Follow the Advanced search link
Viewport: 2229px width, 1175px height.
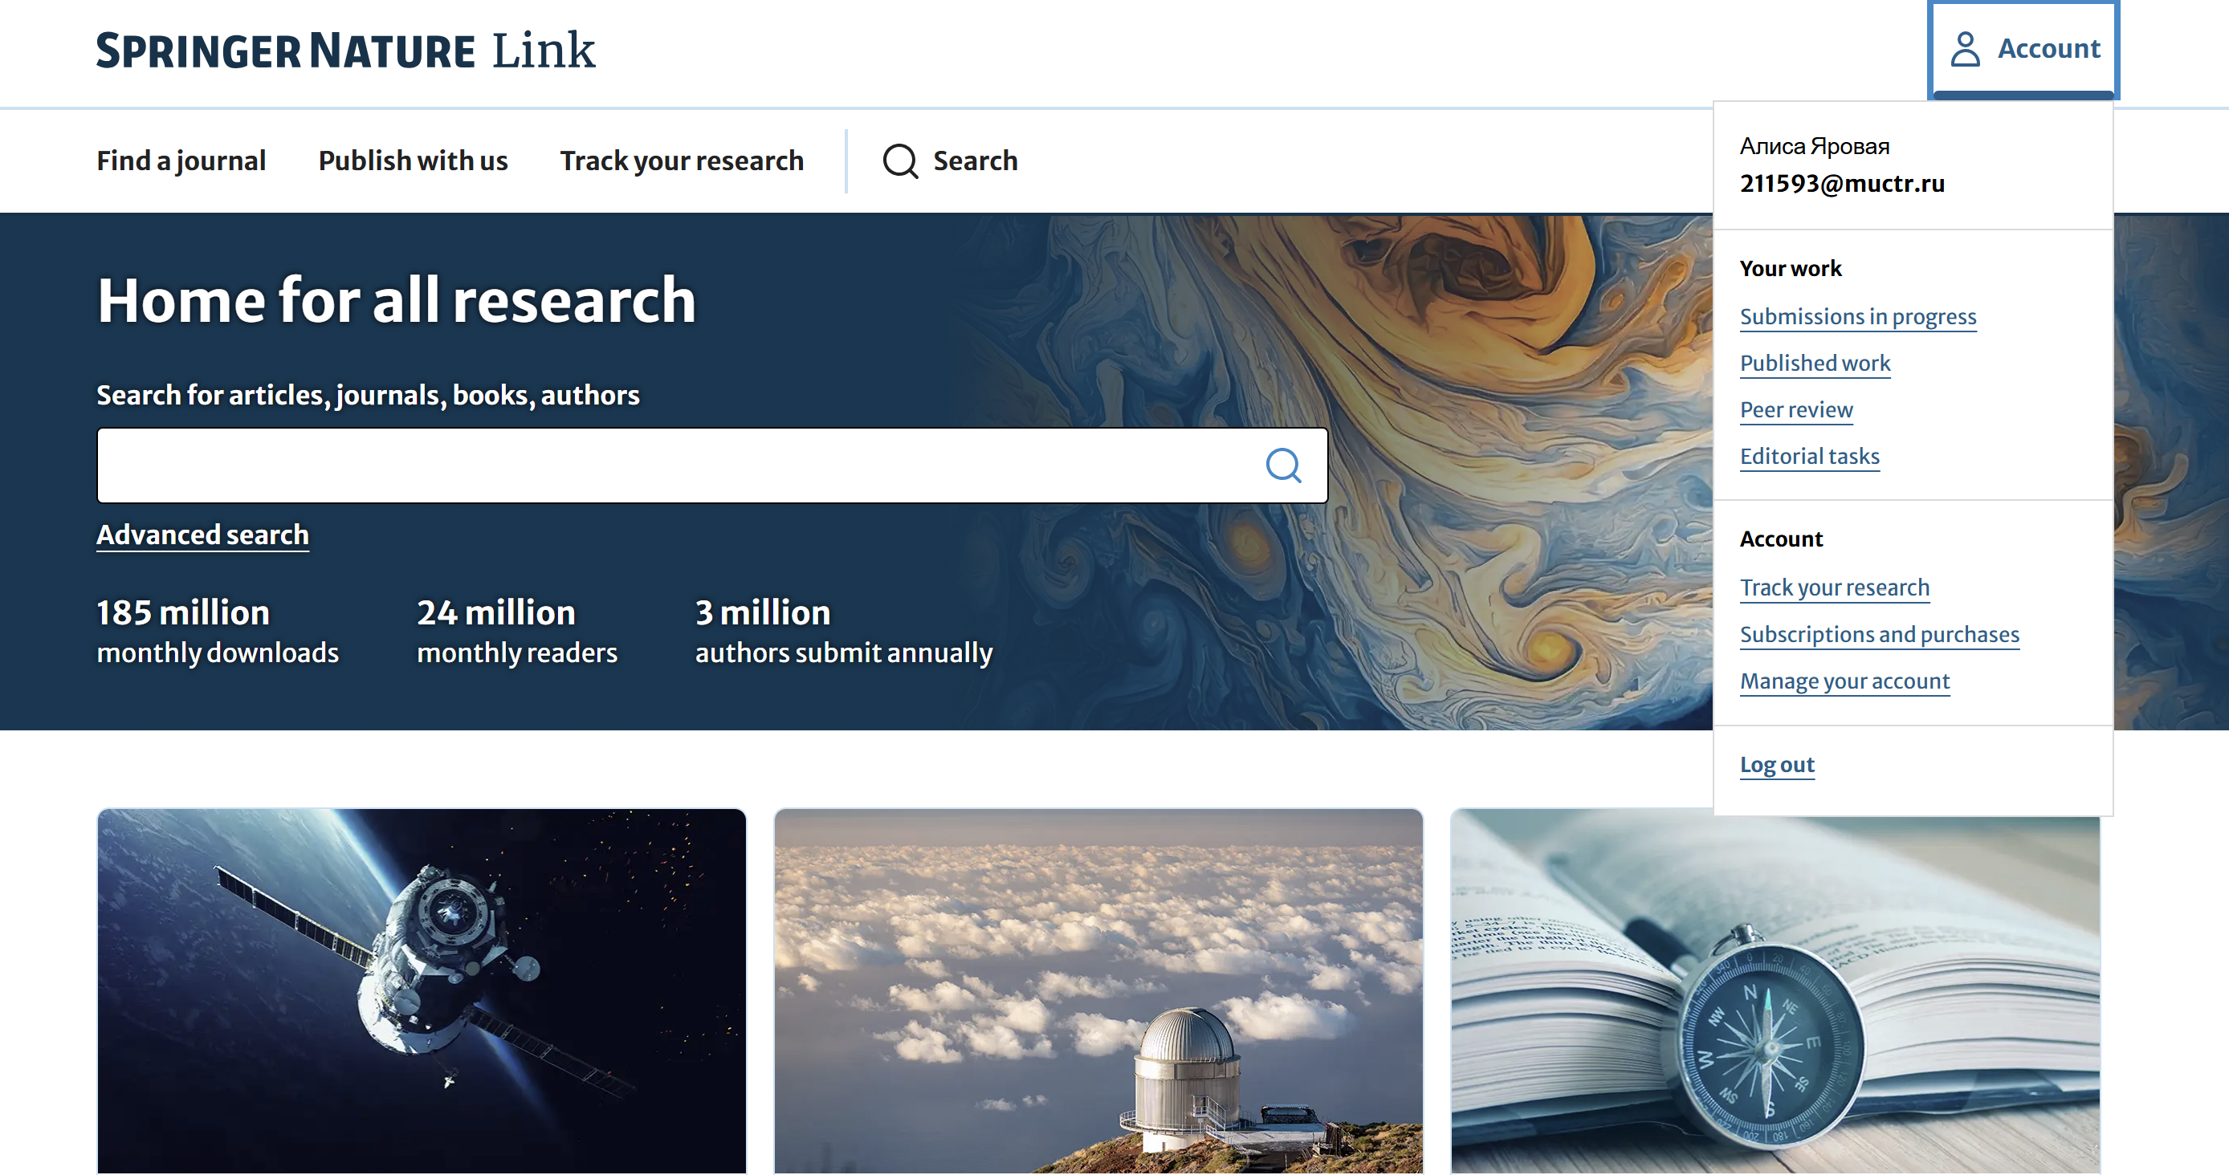pyautogui.click(x=202, y=535)
